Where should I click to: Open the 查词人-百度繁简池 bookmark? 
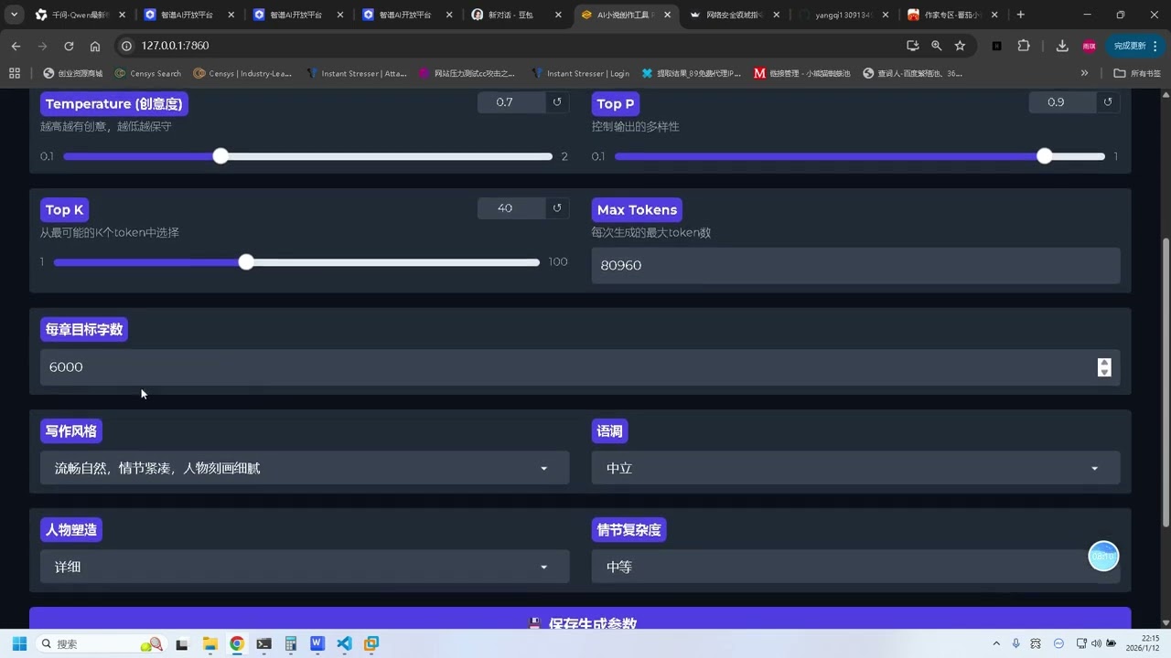coord(912,73)
